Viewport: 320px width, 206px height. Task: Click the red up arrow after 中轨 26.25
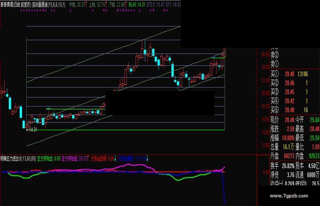click(86, 5)
